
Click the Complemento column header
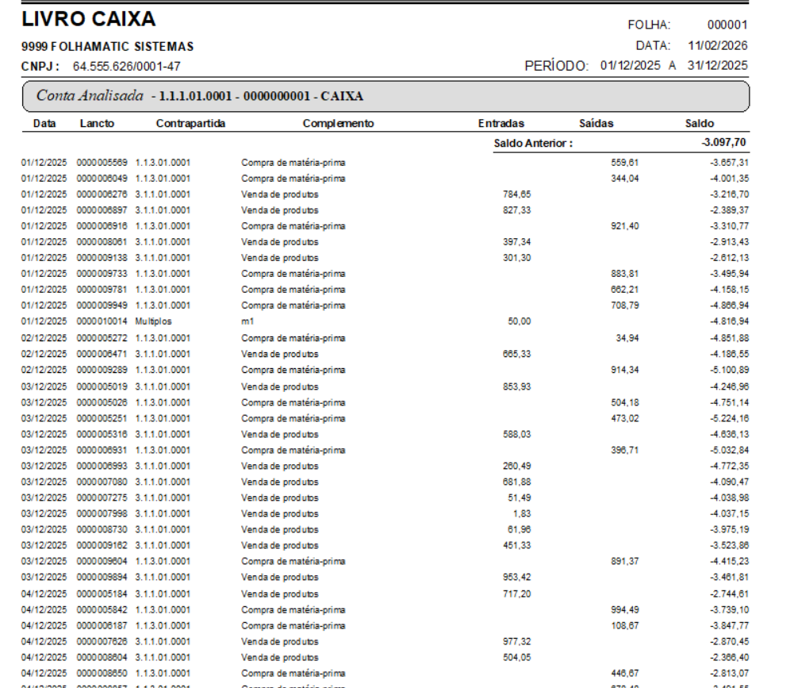338,124
